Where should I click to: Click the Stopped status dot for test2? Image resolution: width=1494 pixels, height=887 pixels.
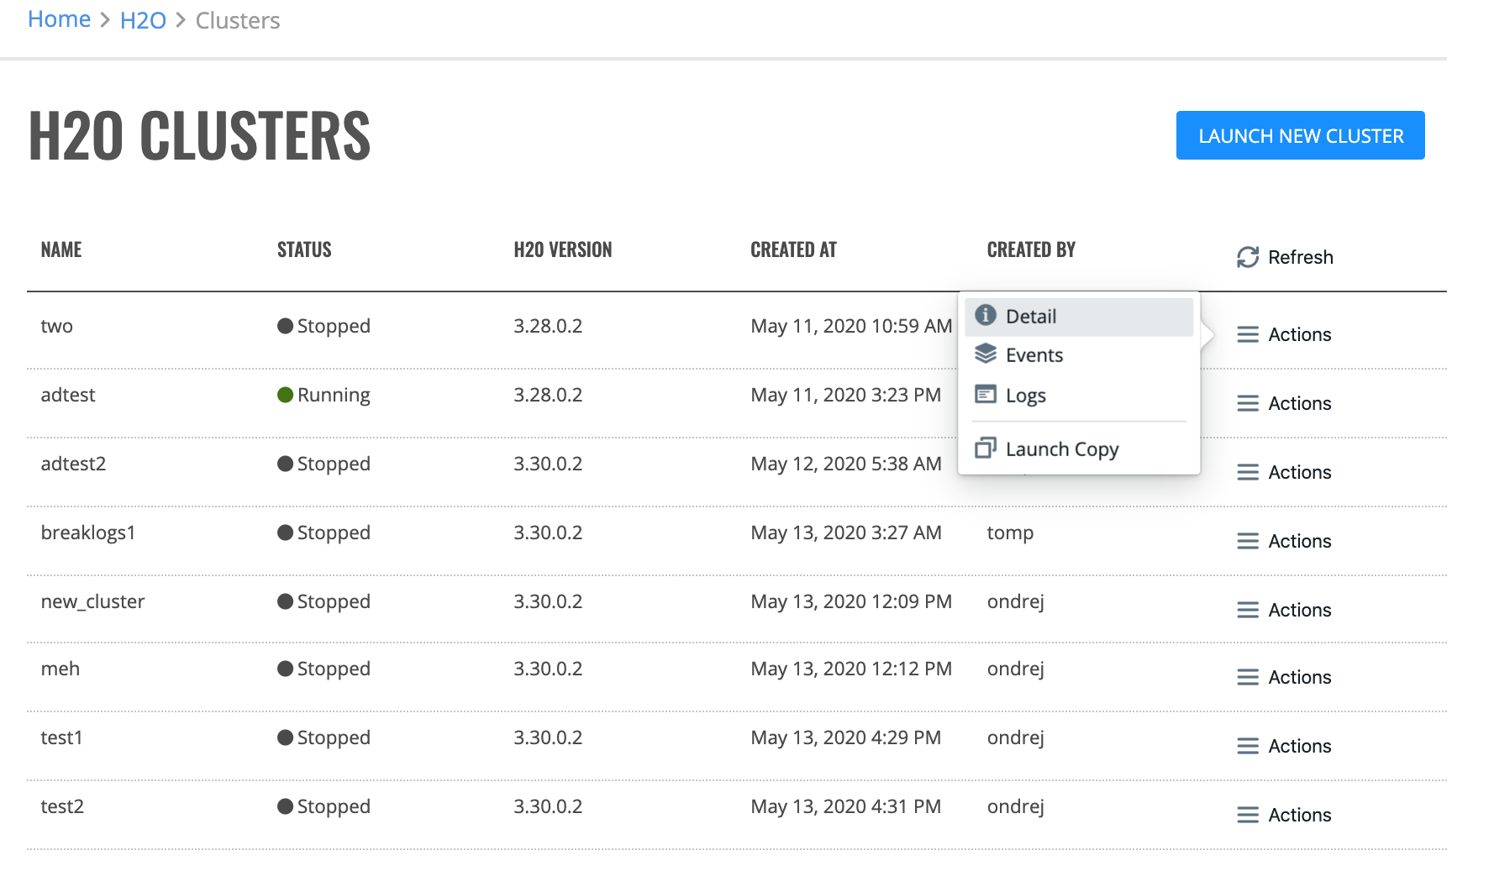point(286,806)
